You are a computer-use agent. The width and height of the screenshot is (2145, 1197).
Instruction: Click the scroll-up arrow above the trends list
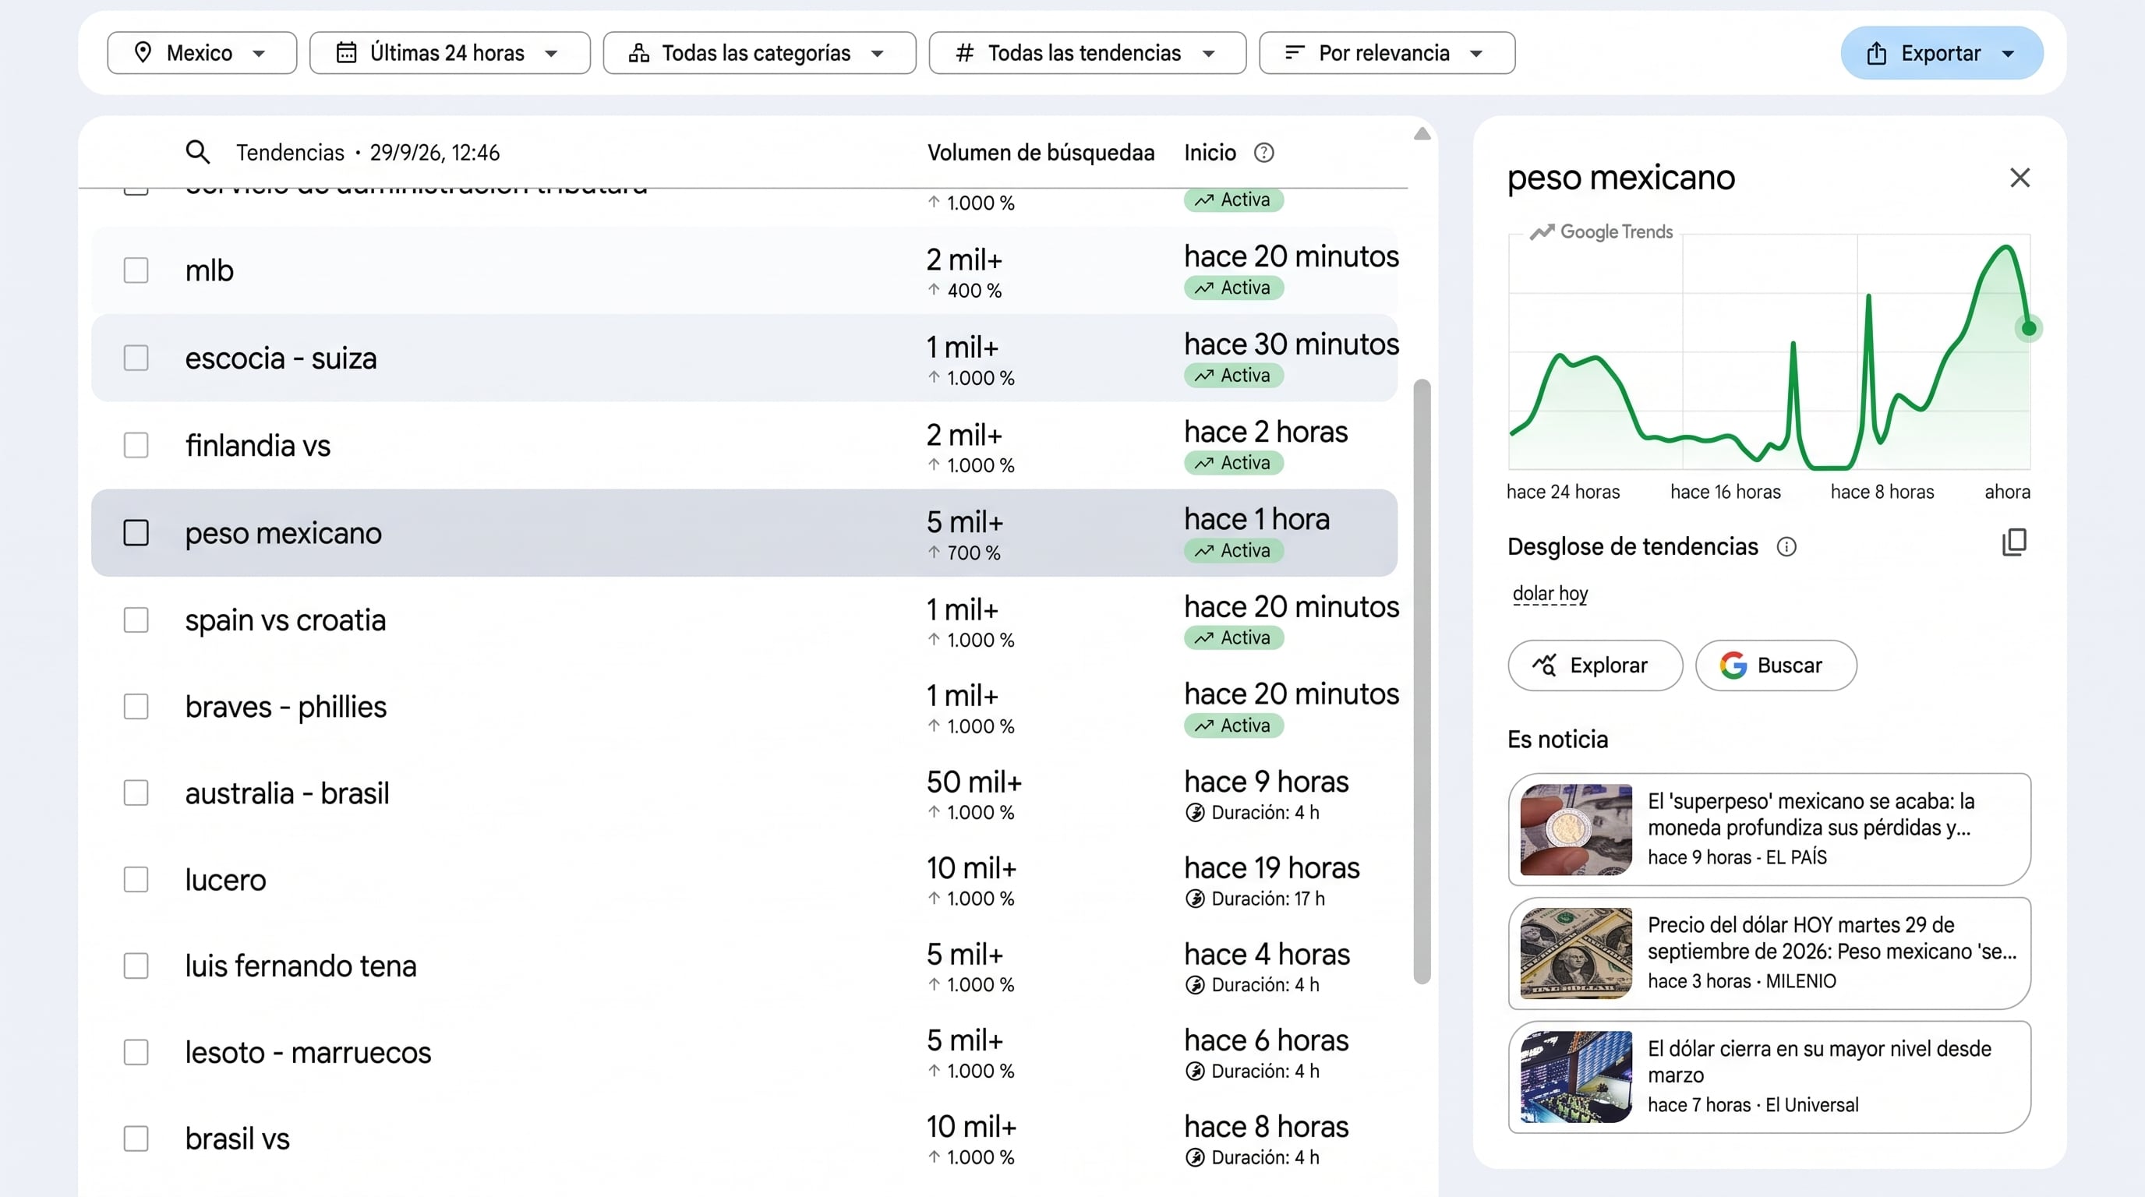point(1422,134)
